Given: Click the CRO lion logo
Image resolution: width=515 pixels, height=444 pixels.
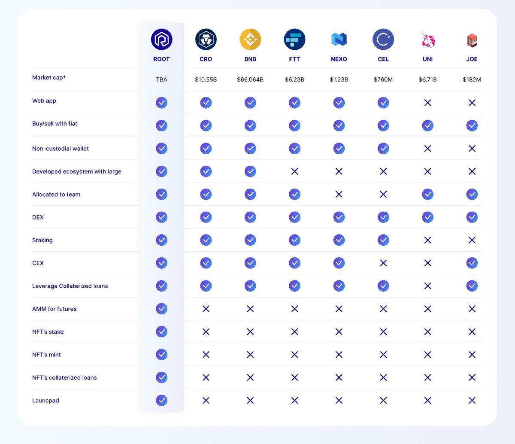Looking at the screenshot, I should point(206,40).
